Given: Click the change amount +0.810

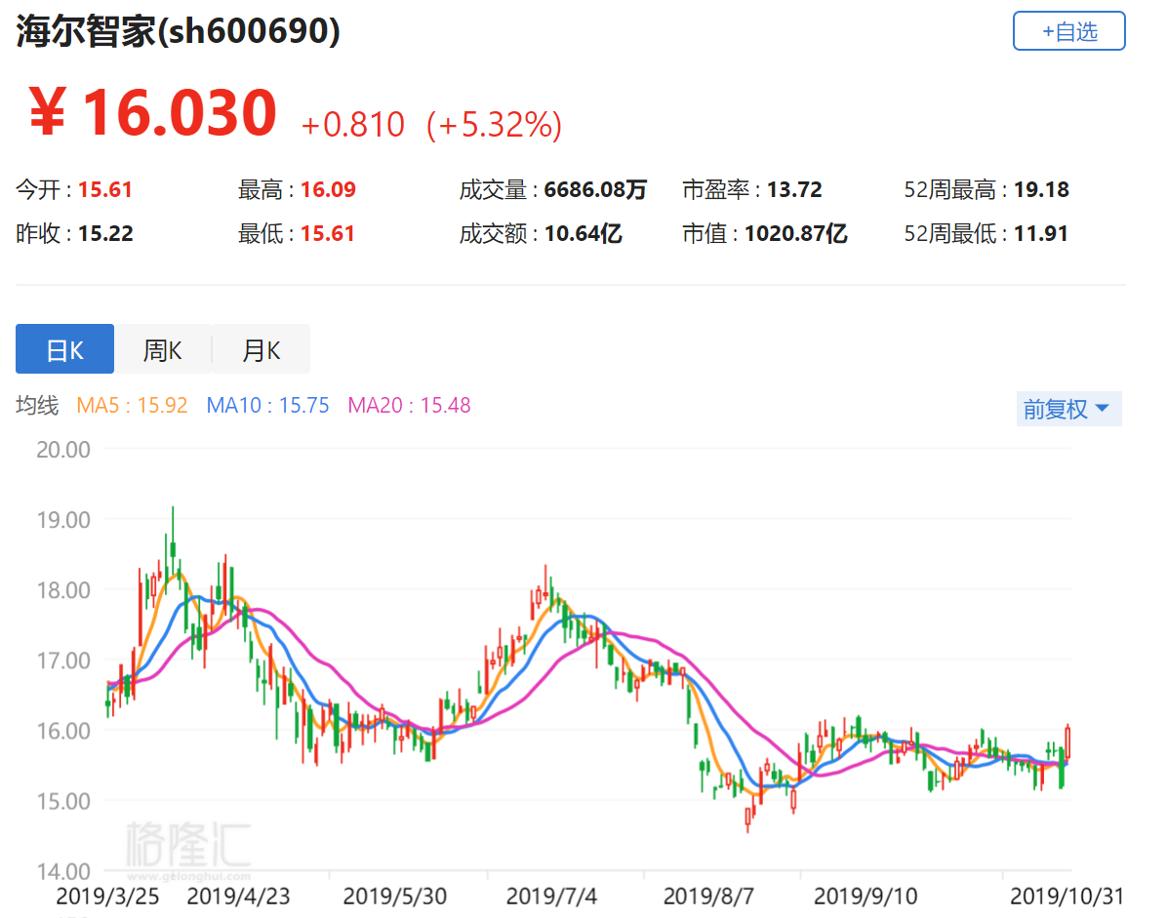Looking at the screenshot, I should tap(352, 124).
